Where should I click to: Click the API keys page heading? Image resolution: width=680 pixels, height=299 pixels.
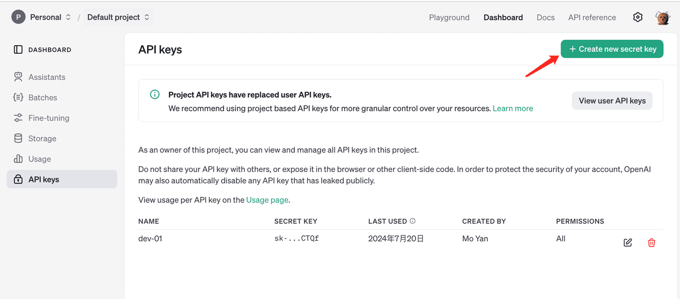[160, 49]
